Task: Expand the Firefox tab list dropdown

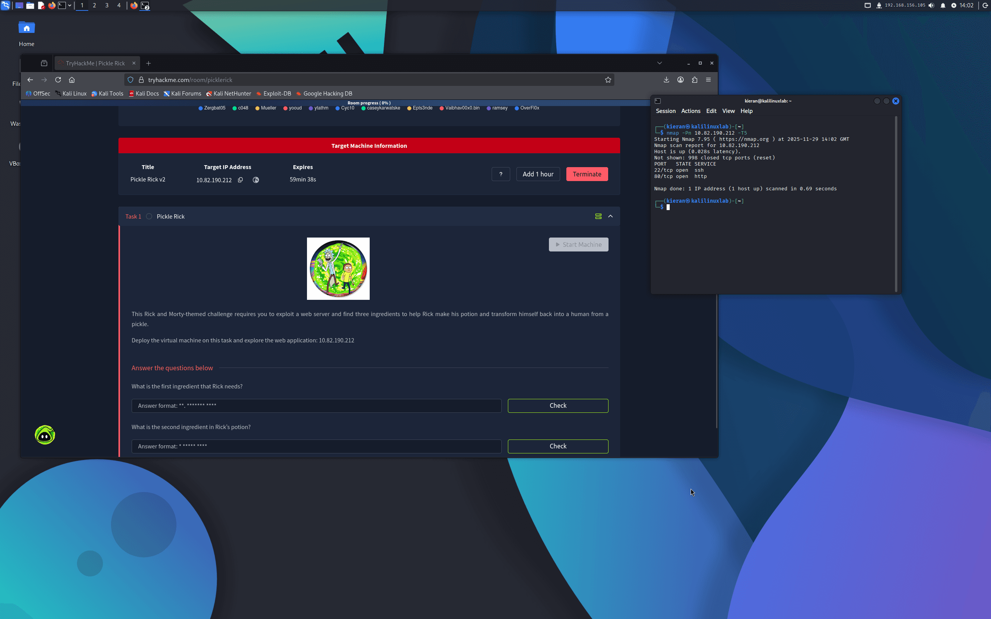Action: [x=659, y=63]
